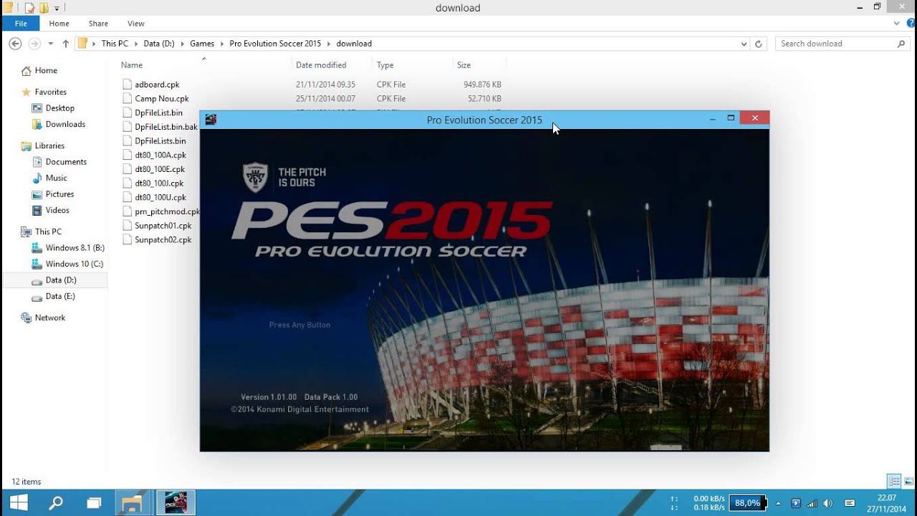Select the Sunpatch01.cpk file
Viewport: 917px width, 516px height.
coord(163,226)
